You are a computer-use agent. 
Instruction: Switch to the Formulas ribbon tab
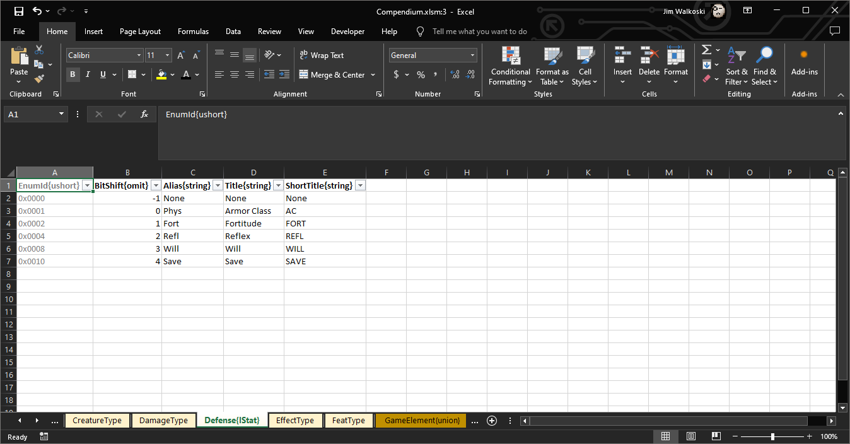pos(193,32)
